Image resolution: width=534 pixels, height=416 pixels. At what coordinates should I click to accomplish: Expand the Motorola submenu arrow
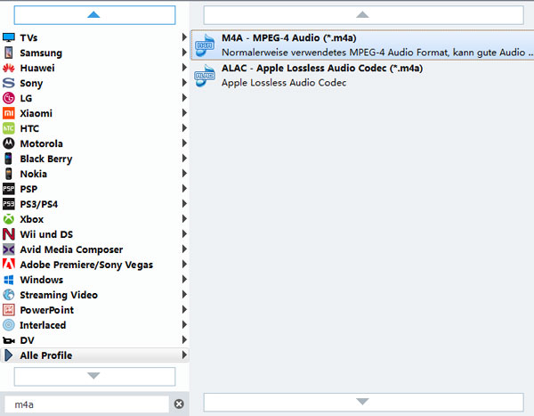tap(184, 143)
